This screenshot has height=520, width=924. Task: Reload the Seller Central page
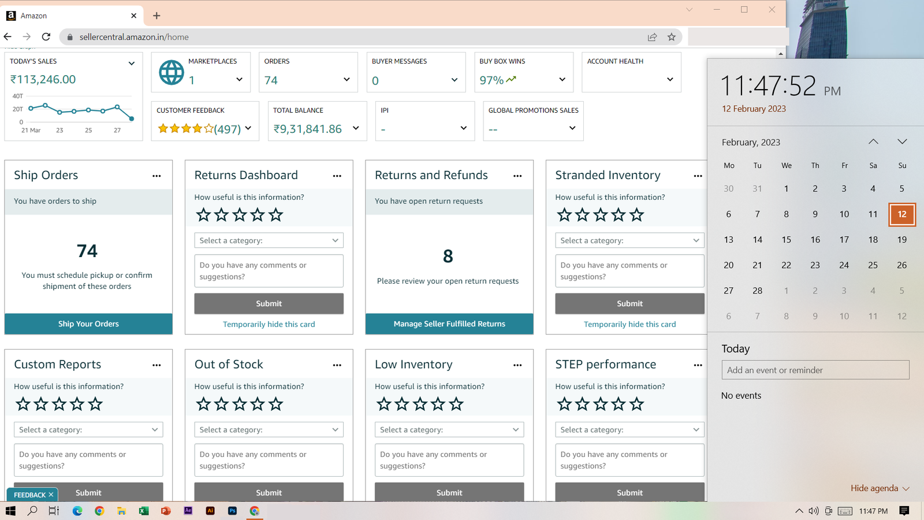pyautogui.click(x=46, y=37)
